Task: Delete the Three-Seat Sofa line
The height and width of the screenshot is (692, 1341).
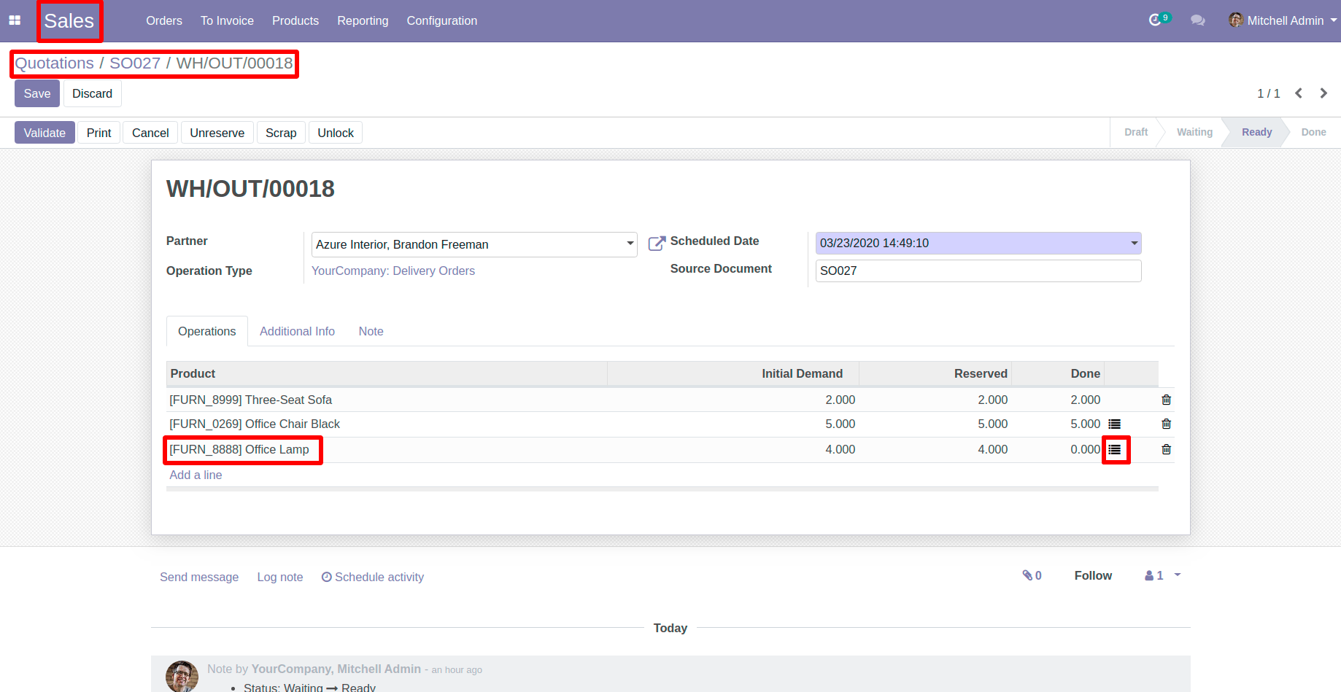Action: (1166, 400)
